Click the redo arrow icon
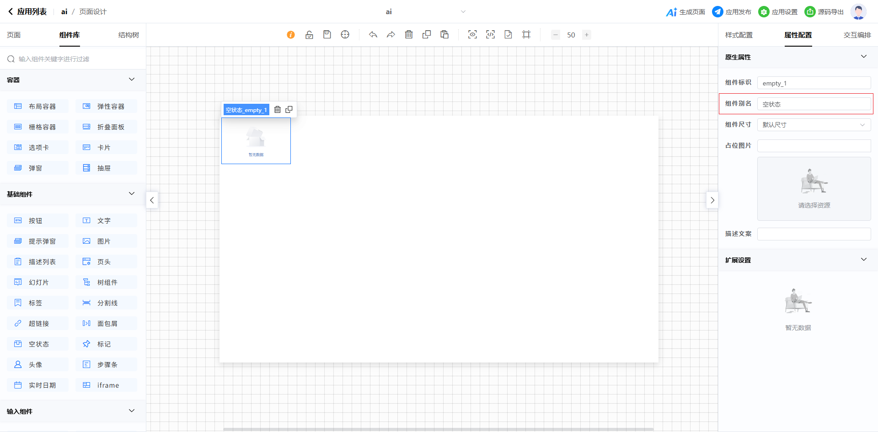The image size is (878, 432). (391, 35)
